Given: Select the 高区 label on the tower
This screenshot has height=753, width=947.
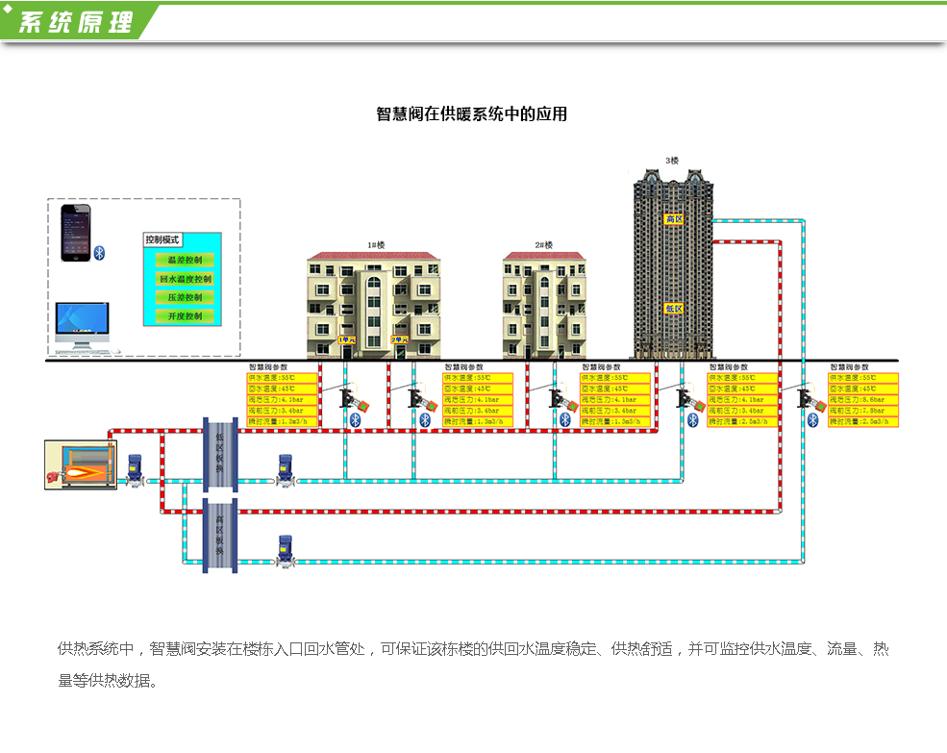Looking at the screenshot, I should pos(674,219).
